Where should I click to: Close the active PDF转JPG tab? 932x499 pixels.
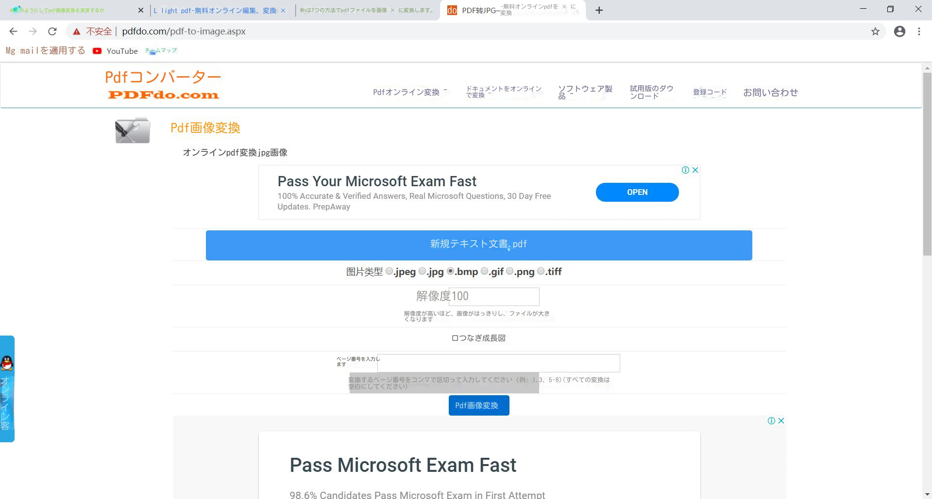click(x=564, y=7)
